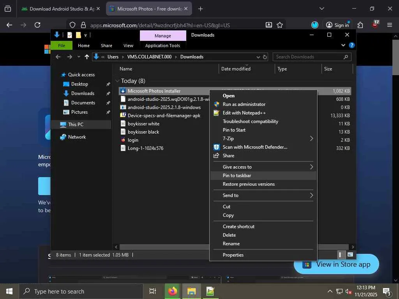This screenshot has height=299, width=399.
Task: Expand the Send to submenu
Action: point(263,195)
